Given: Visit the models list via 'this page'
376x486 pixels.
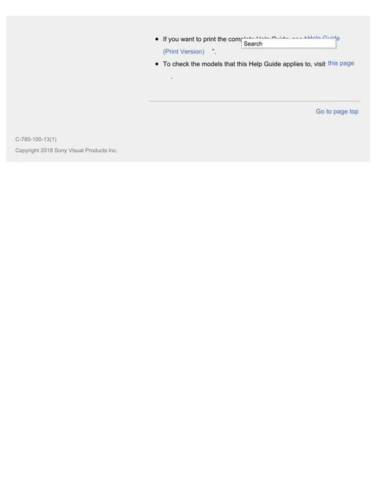Looking at the screenshot, I should tap(341, 63).
